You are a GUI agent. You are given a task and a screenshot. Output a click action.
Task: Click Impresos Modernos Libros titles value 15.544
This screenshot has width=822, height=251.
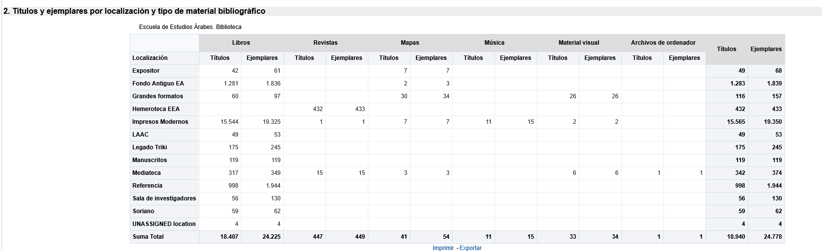click(x=229, y=122)
